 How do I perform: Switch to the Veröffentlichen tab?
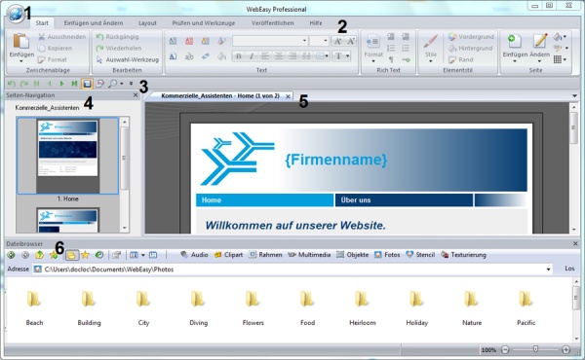point(272,23)
